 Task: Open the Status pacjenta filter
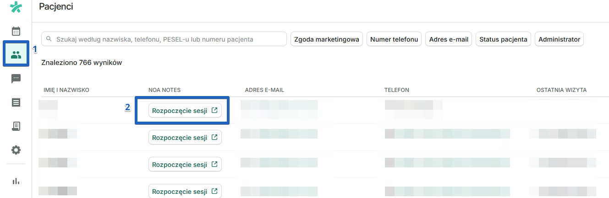click(x=503, y=39)
